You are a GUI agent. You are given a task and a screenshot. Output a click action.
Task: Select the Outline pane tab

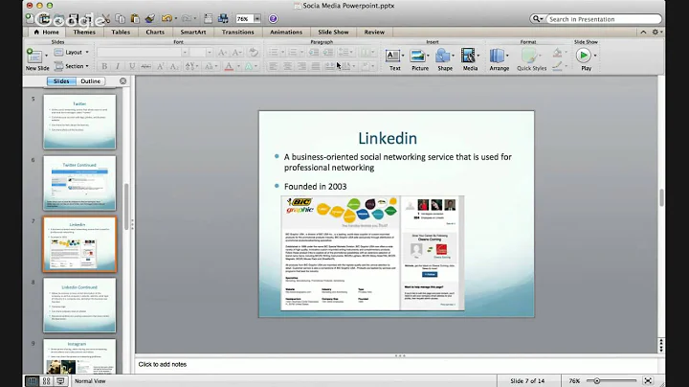[x=91, y=80]
